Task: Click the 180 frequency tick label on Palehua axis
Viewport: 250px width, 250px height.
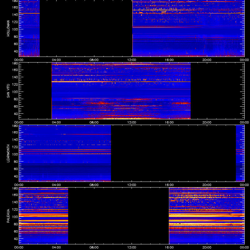Action: point(15,188)
